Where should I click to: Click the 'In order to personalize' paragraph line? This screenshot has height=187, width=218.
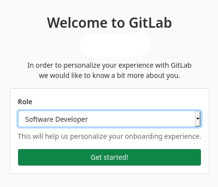(x=109, y=65)
